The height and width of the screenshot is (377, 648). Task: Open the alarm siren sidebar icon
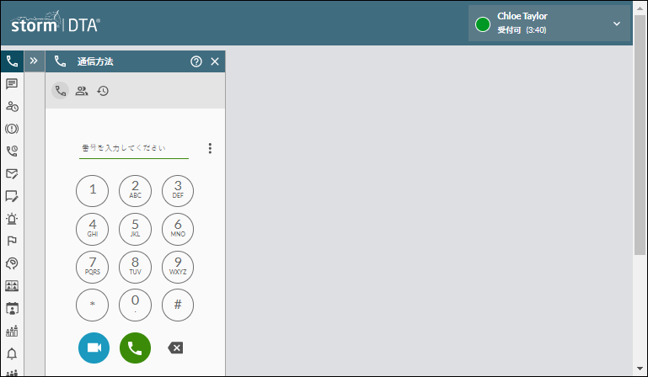(x=12, y=219)
